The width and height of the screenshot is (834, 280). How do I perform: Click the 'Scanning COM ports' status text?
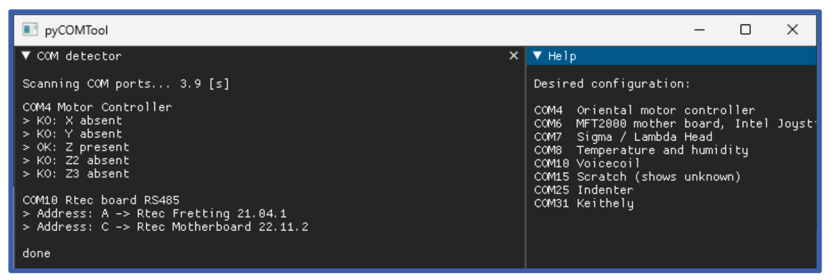click(126, 84)
